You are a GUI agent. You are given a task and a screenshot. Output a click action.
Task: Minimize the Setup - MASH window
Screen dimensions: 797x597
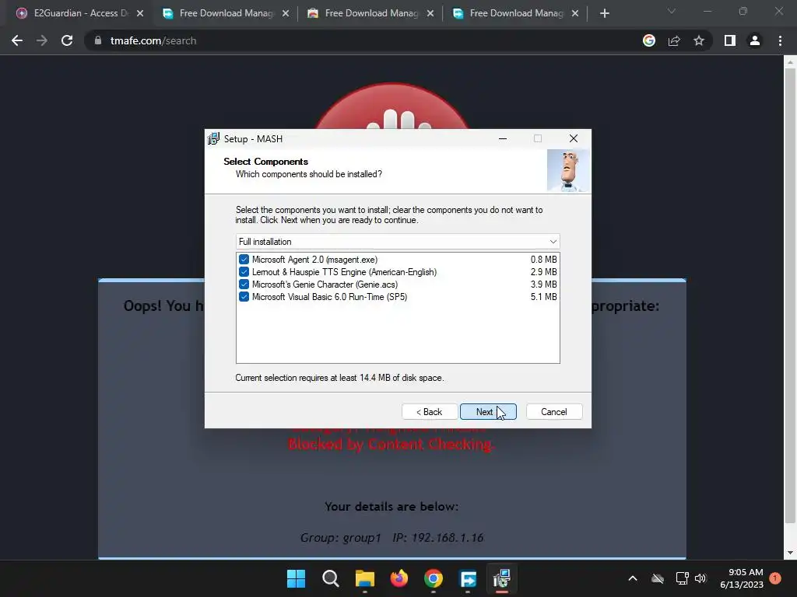coord(503,138)
